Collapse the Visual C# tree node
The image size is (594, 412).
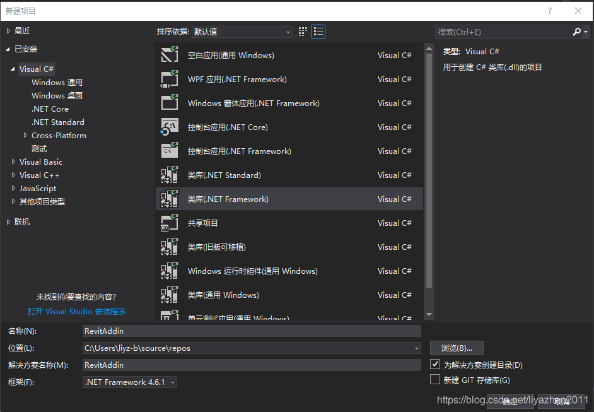13,69
